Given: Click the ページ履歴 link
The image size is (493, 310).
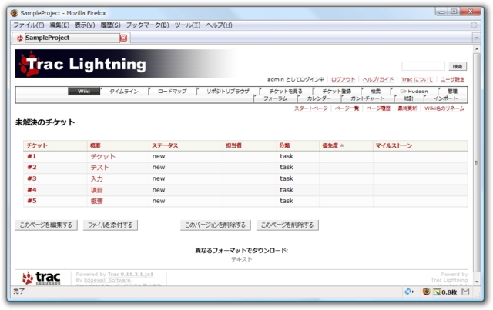Looking at the screenshot, I should point(378,108).
